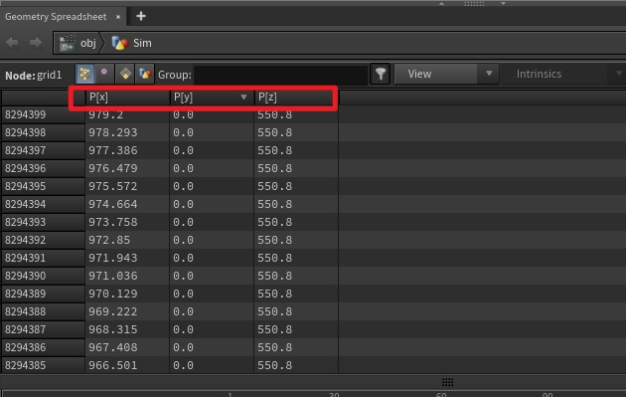
Task: Open the View dropdown menu
Action: coord(446,74)
